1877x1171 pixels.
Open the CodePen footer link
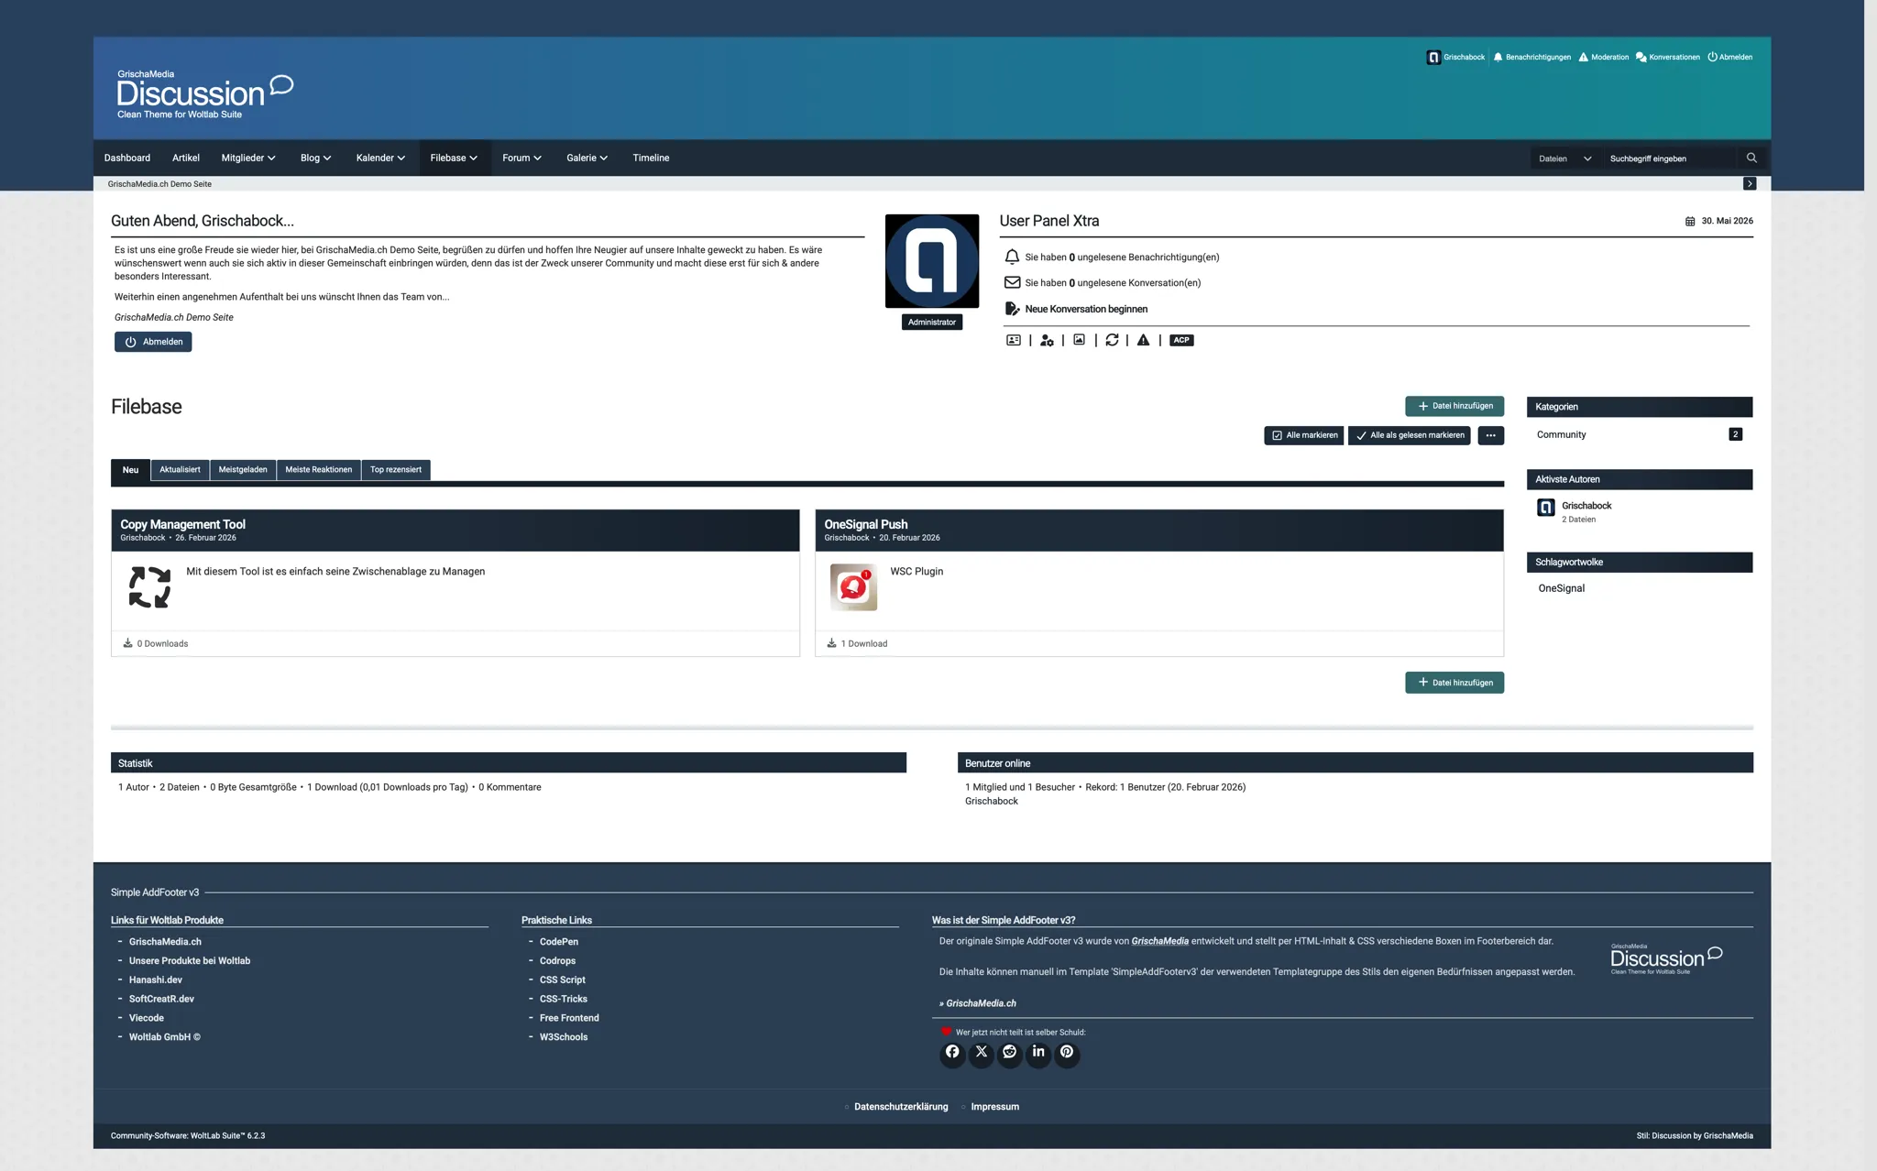point(559,942)
